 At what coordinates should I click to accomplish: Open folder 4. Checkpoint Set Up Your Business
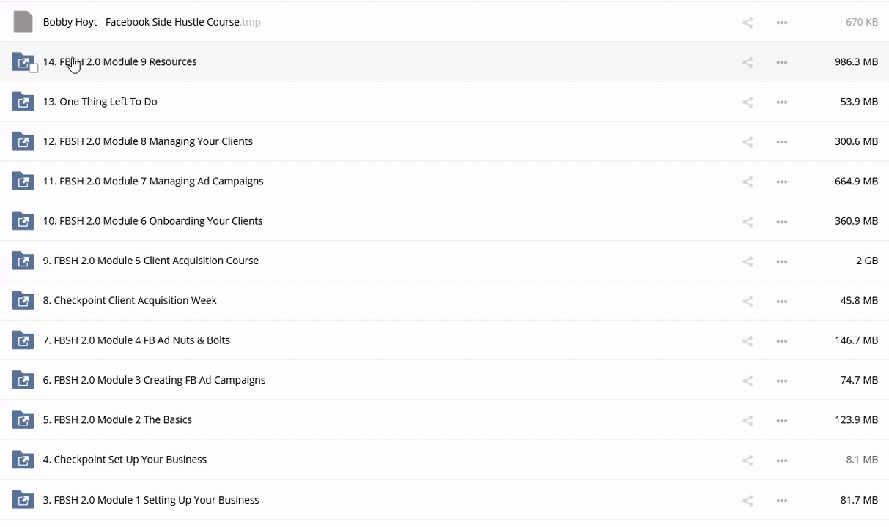coord(125,460)
